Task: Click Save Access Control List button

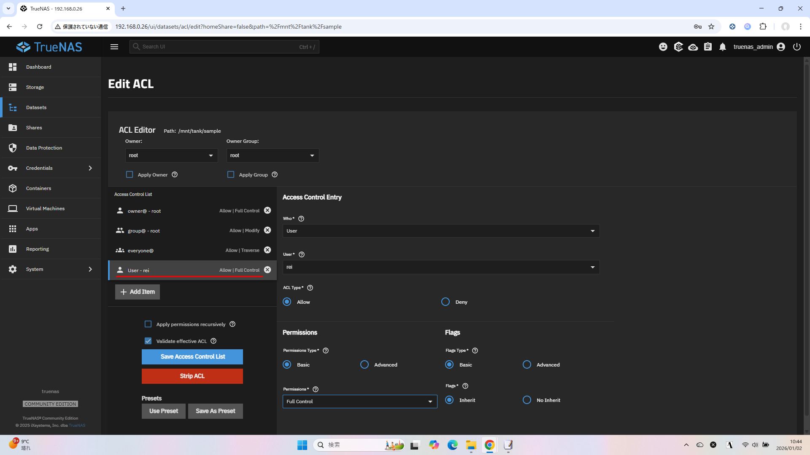Action: pyautogui.click(x=192, y=357)
